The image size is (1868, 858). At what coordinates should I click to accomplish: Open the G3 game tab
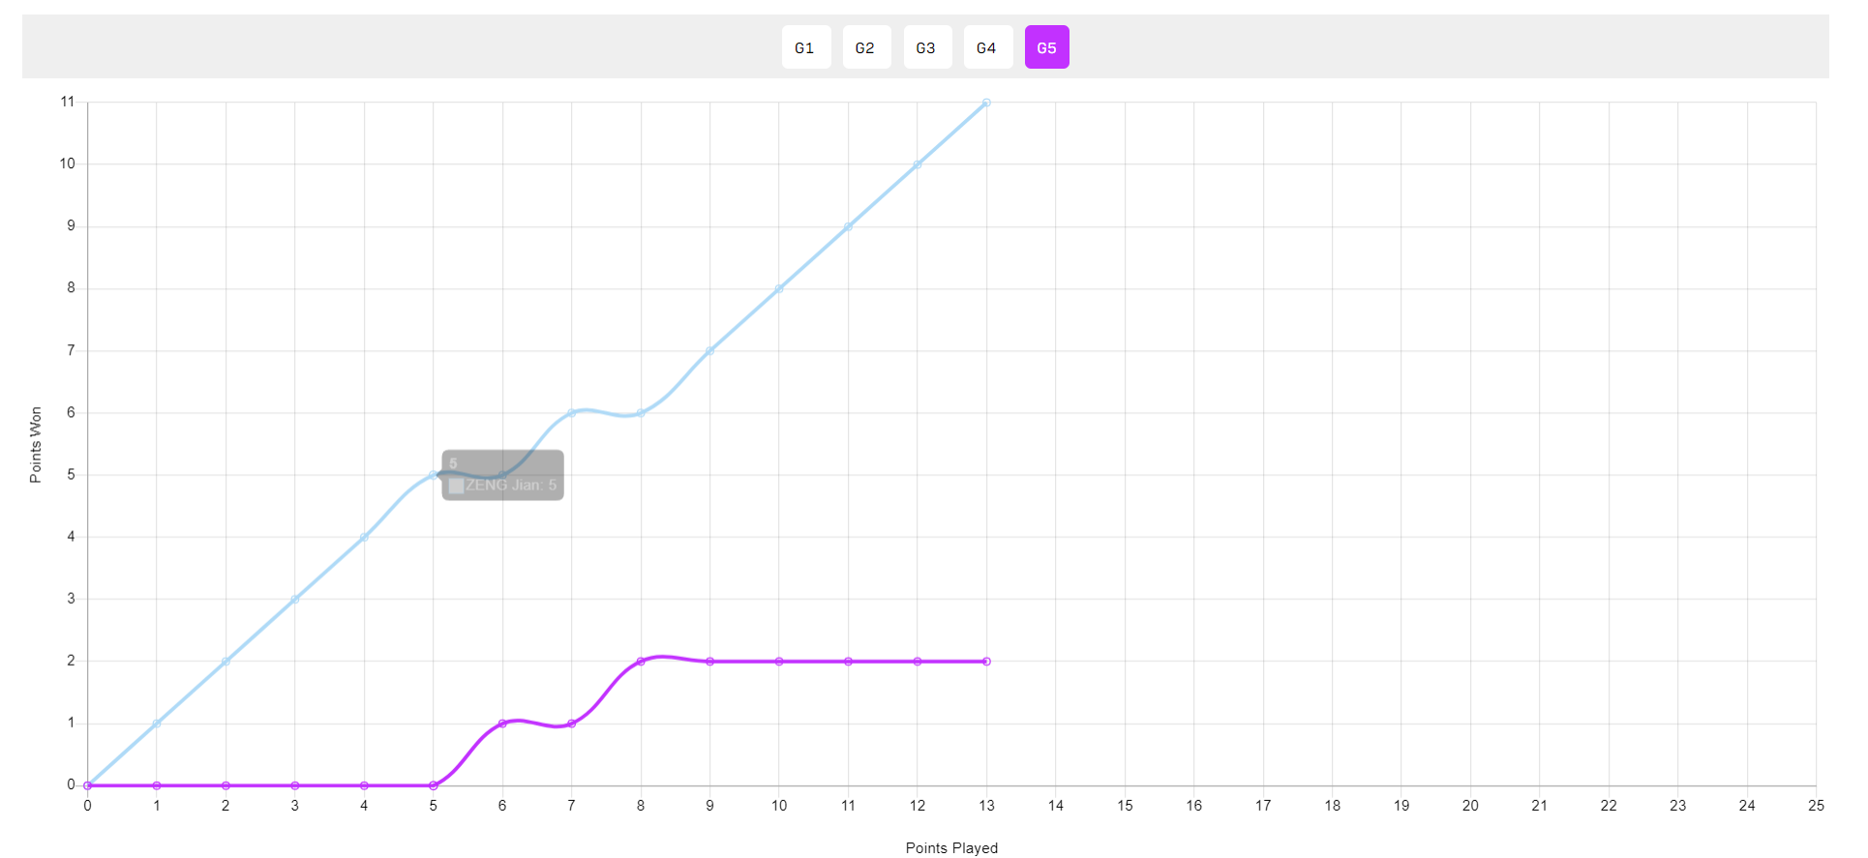pos(926,47)
